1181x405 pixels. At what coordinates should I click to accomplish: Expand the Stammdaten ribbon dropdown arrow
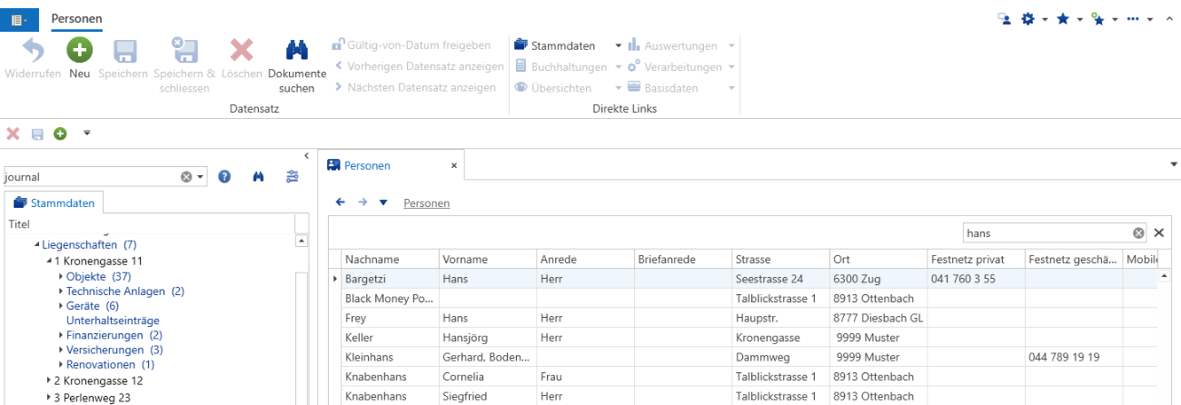619,45
